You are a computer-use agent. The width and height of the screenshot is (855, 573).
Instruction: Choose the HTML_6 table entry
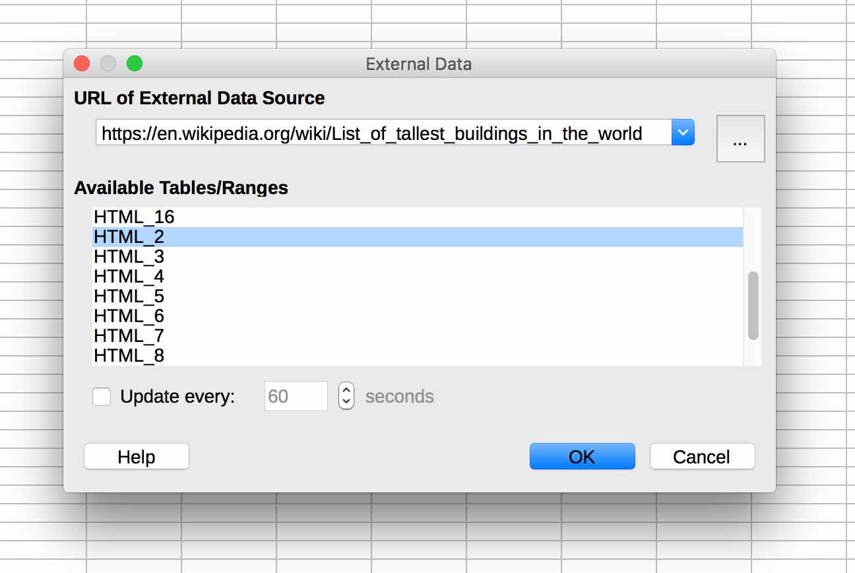[x=418, y=316]
